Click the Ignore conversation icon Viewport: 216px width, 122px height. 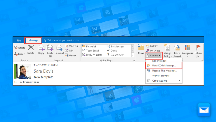click(16, 48)
